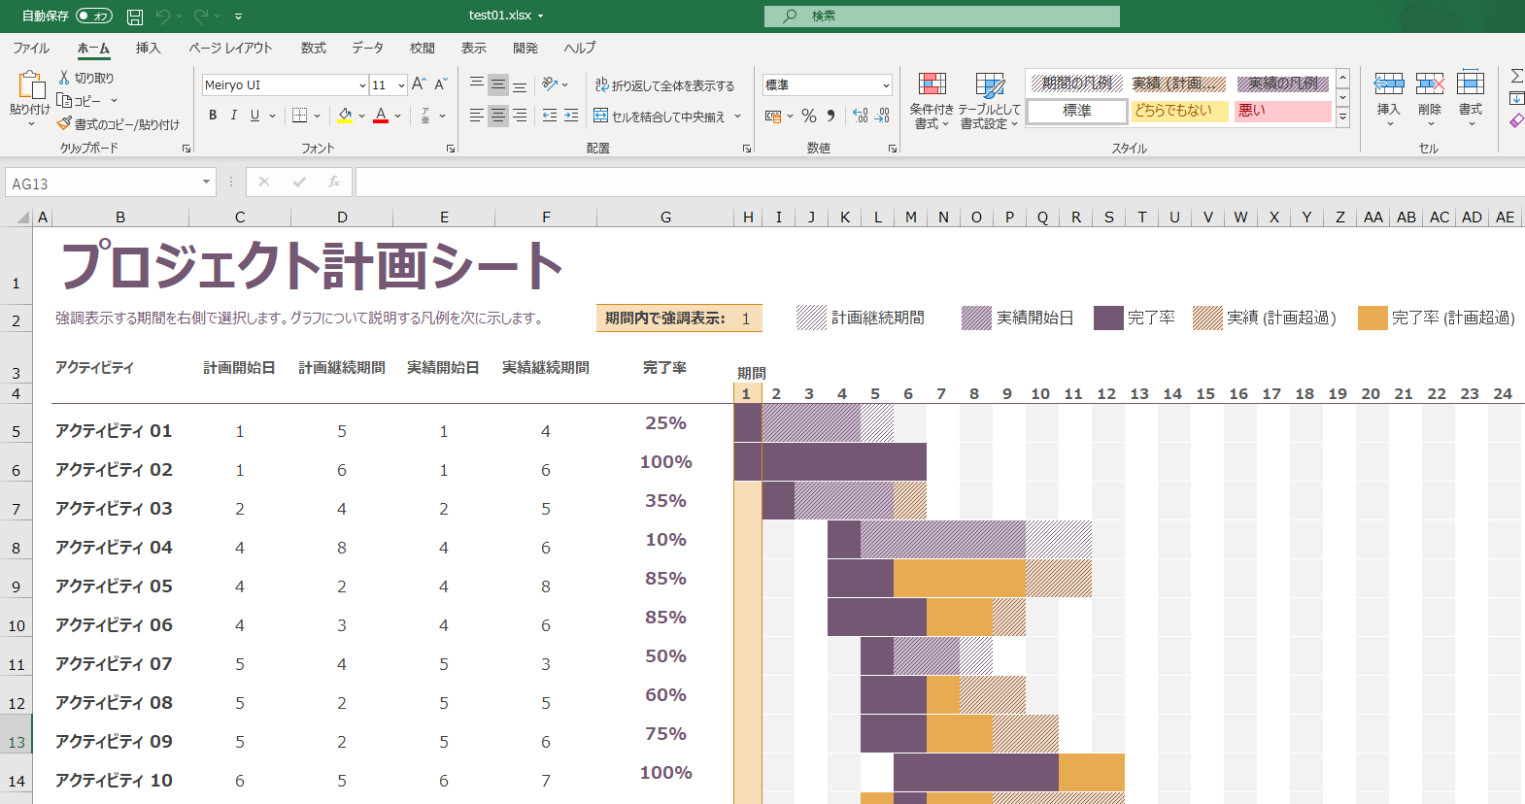Screen dimensions: 1525x804
Task: Switch to the 校閲 (Review) tab
Action: (423, 48)
